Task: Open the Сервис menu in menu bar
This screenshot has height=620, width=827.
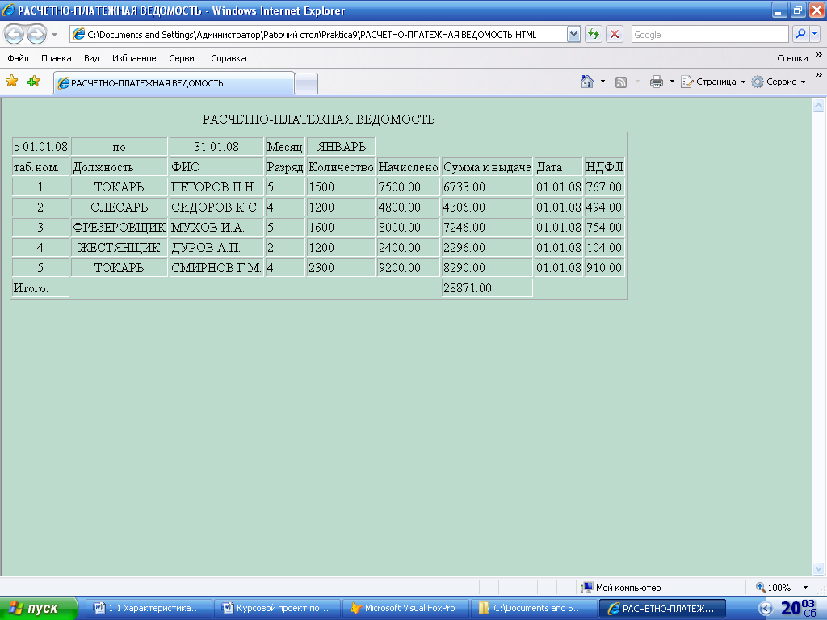Action: tap(183, 58)
